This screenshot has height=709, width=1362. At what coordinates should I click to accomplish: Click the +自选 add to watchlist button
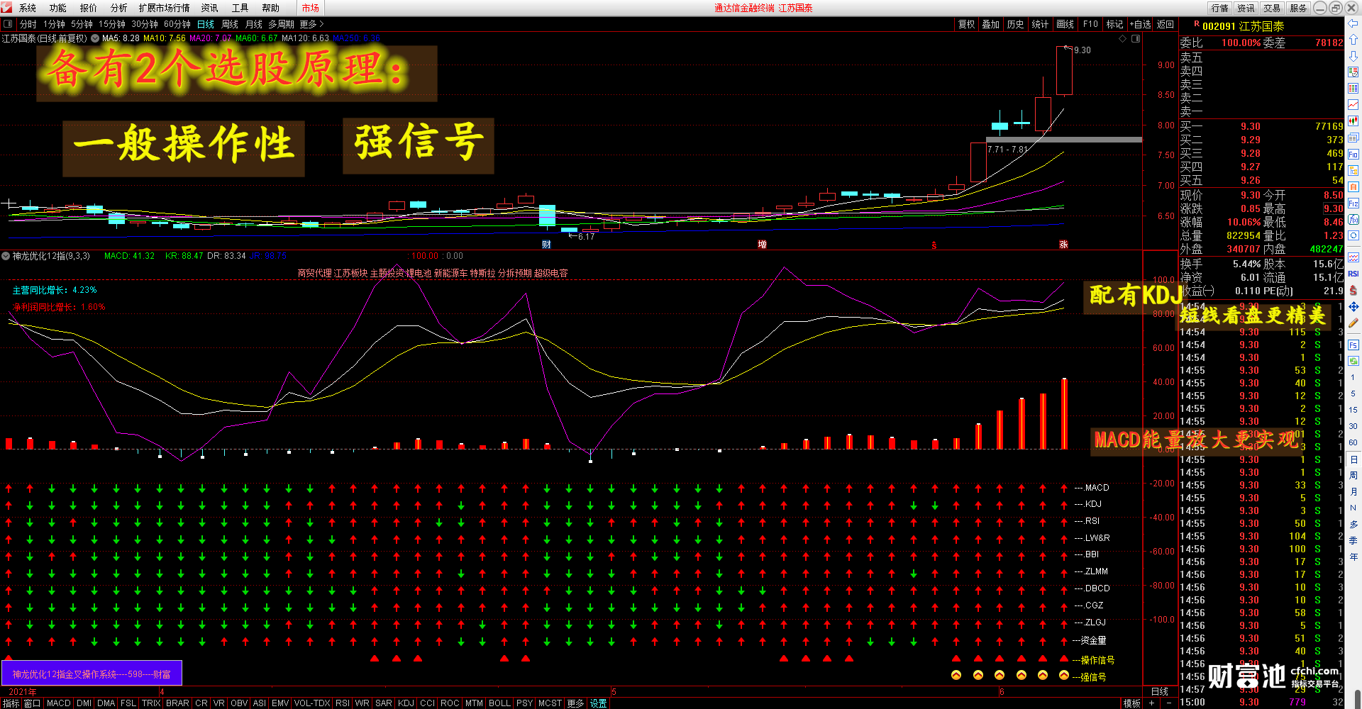click(1141, 24)
